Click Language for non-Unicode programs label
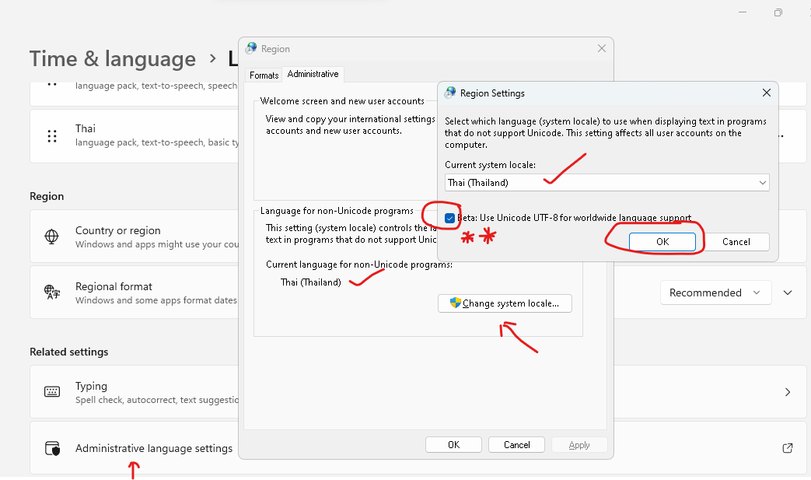Image resolution: width=811 pixels, height=480 pixels. point(337,211)
